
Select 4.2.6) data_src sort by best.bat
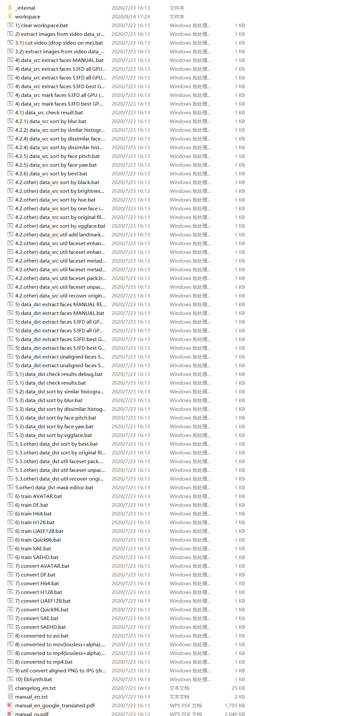[x=51, y=173]
